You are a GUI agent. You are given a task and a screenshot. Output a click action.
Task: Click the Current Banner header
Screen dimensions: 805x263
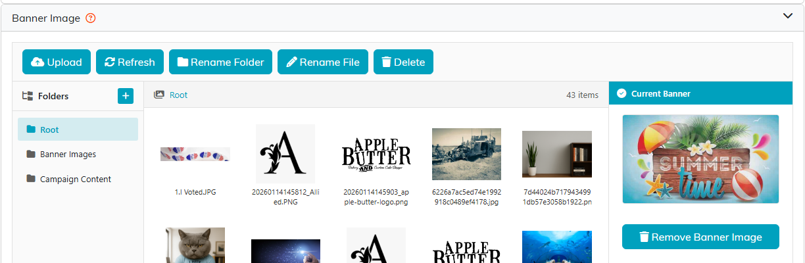700,93
